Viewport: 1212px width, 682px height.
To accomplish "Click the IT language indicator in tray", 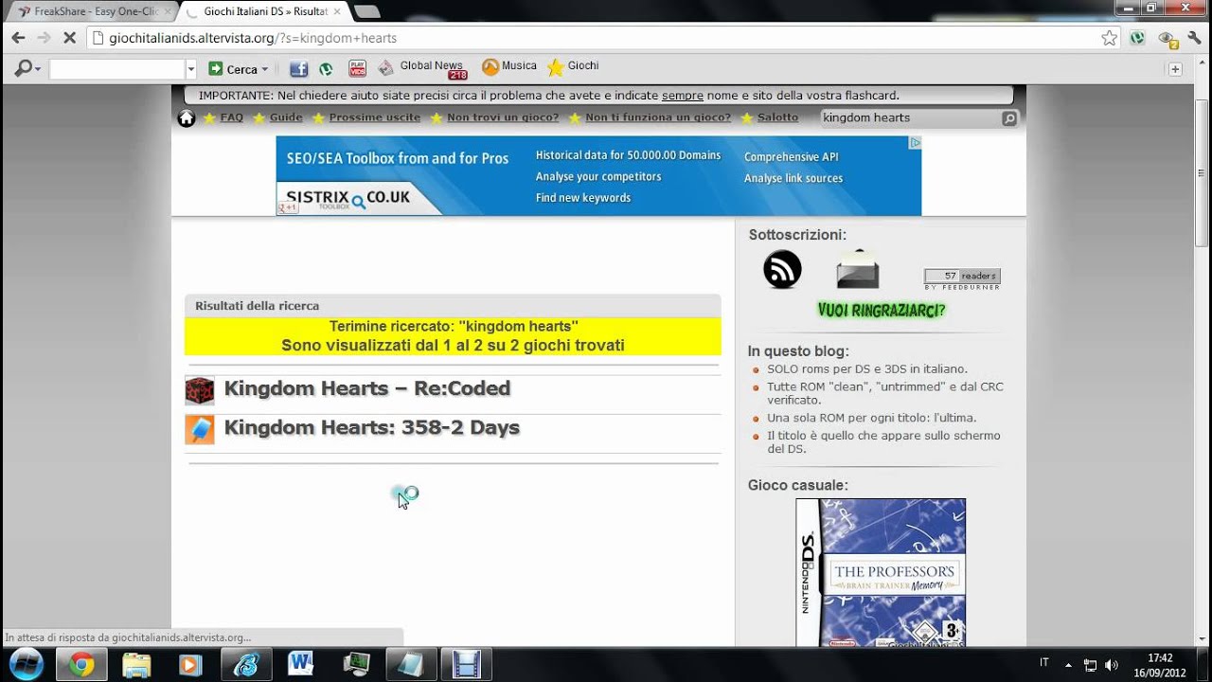I will 1044,663.
